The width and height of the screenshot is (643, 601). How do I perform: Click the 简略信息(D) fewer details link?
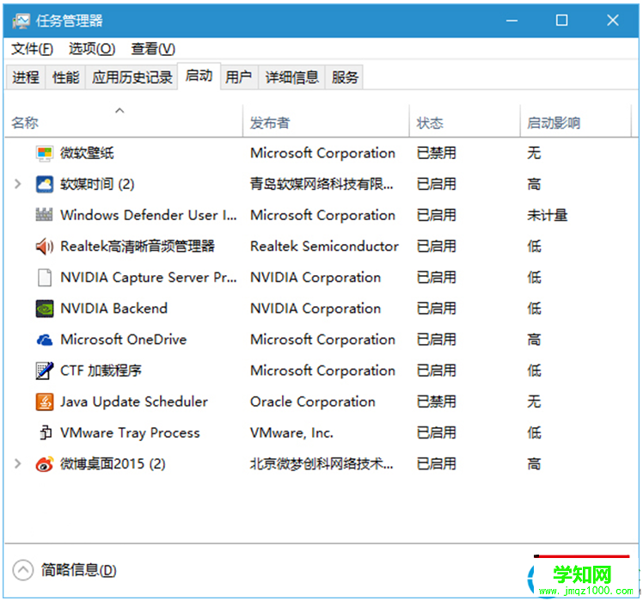(79, 570)
